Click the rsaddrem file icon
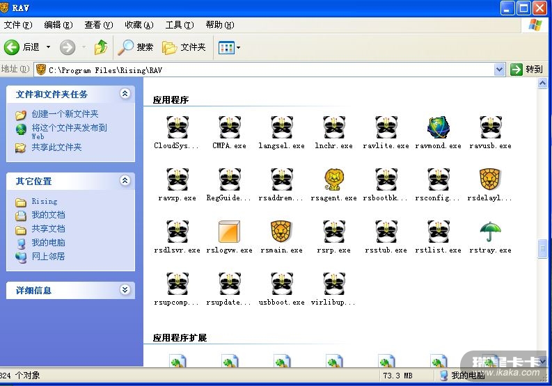The height and width of the screenshot is (386, 552). pyautogui.click(x=282, y=179)
